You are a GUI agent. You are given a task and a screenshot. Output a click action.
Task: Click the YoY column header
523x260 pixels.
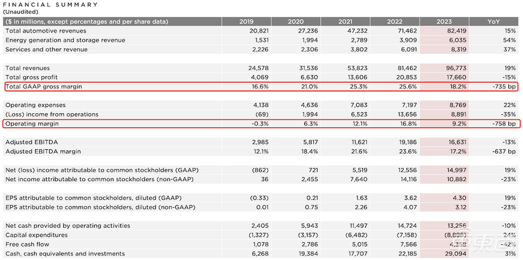pyautogui.click(x=493, y=22)
